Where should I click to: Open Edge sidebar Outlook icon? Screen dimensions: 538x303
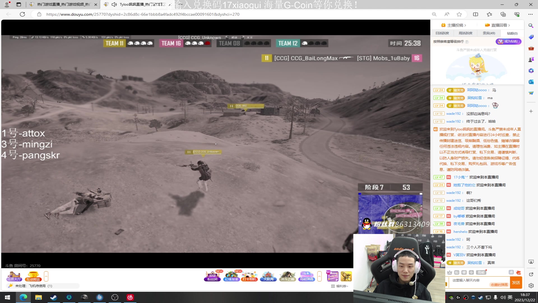531,82
